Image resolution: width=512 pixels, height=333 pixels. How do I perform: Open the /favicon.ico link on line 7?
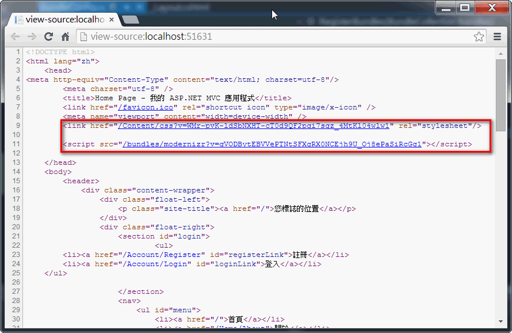[146, 107]
